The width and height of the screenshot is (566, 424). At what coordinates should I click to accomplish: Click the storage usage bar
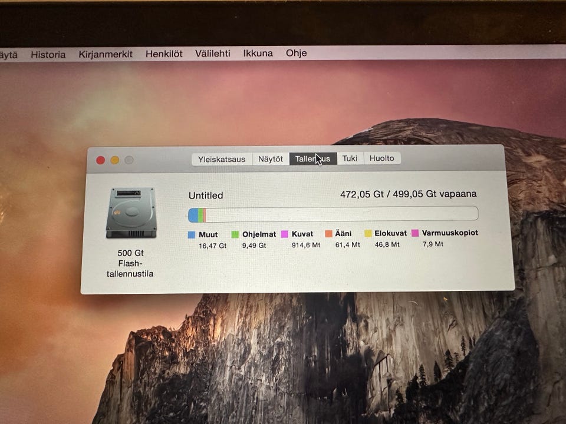point(333,214)
